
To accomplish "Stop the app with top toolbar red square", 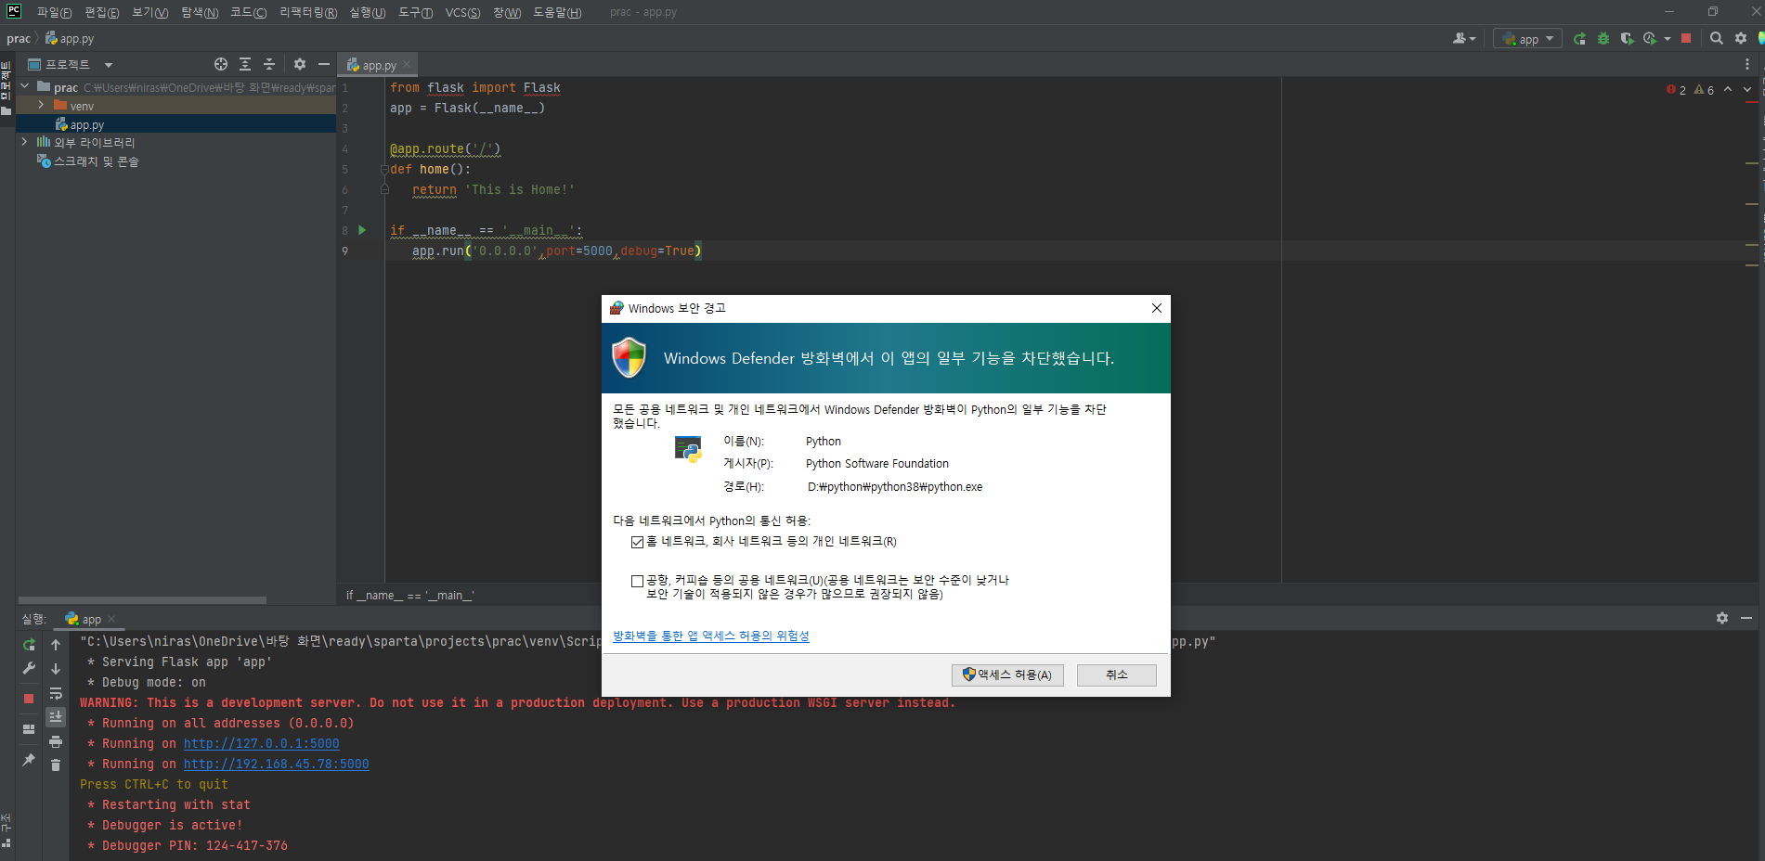I will tap(1686, 39).
